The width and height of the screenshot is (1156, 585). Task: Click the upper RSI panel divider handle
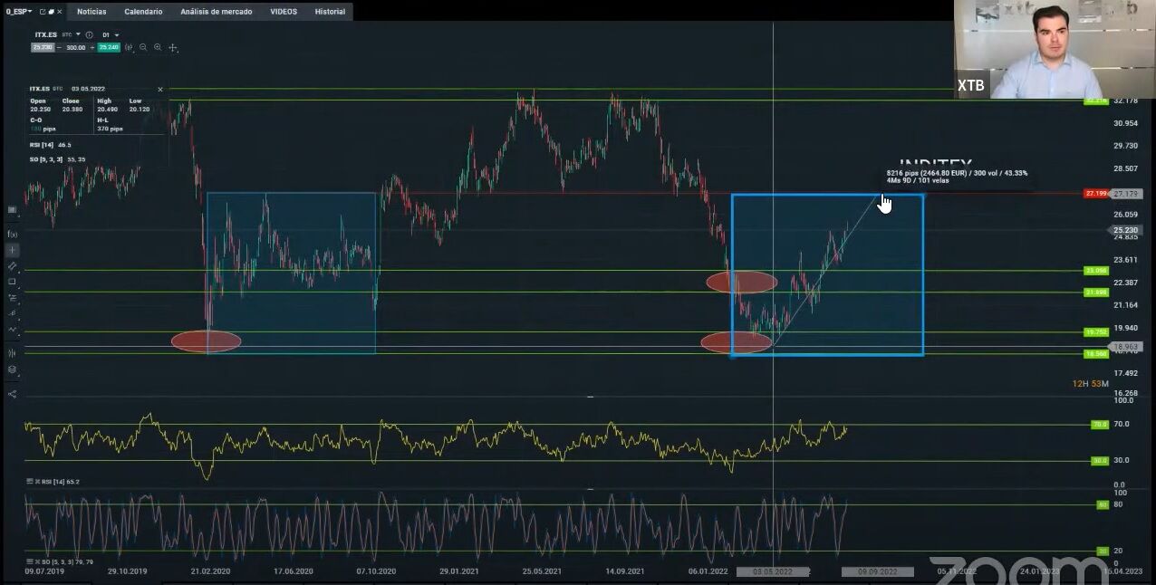click(x=590, y=397)
